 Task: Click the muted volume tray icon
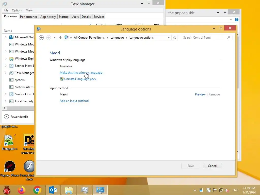(227, 190)
